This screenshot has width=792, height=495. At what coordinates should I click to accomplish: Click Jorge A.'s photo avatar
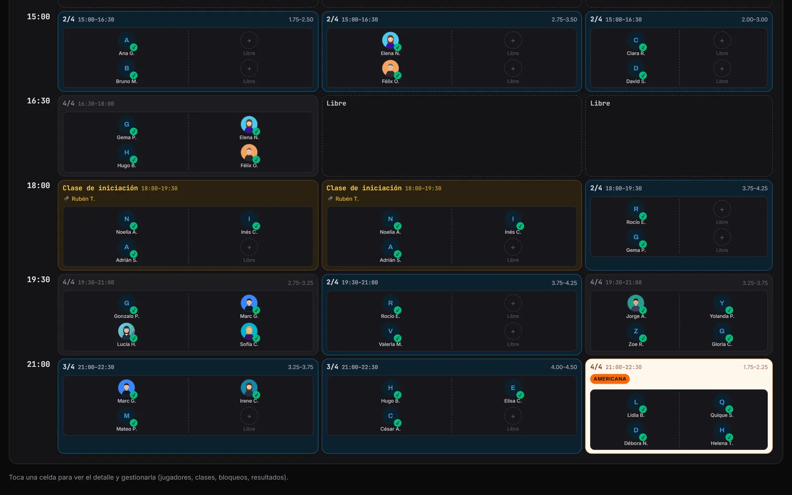pos(636,303)
